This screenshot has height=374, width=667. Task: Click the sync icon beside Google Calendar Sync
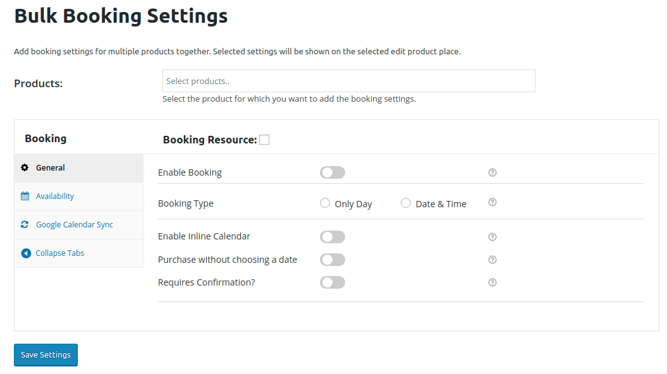[x=25, y=224]
